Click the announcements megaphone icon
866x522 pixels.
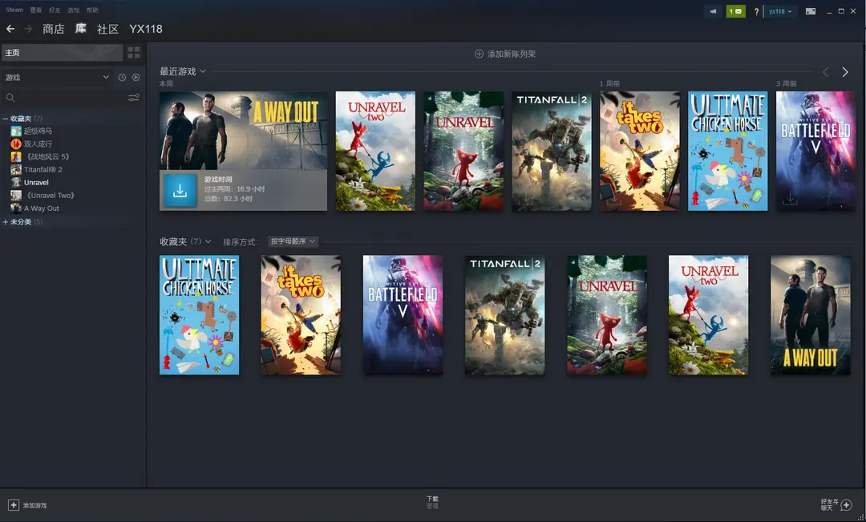713,11
